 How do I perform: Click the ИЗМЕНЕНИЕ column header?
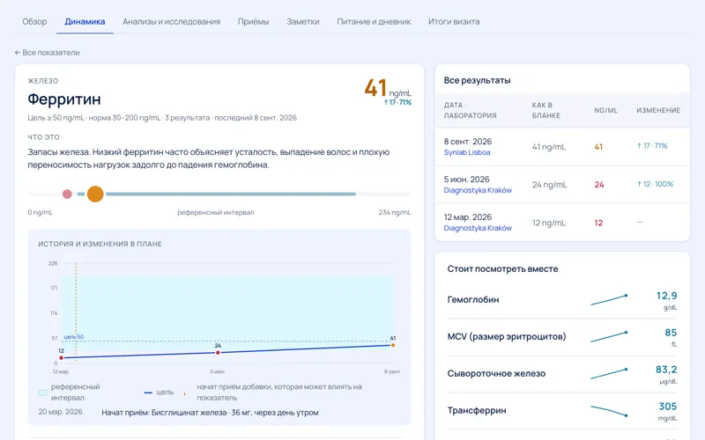click(658, 110)
